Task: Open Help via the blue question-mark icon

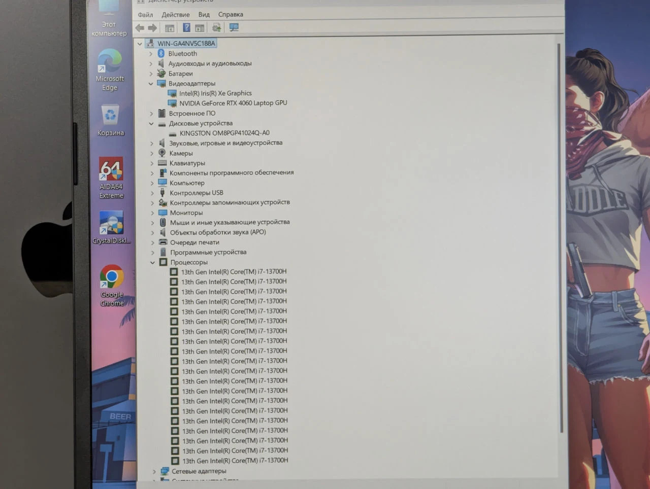Action: coord(186,28)
